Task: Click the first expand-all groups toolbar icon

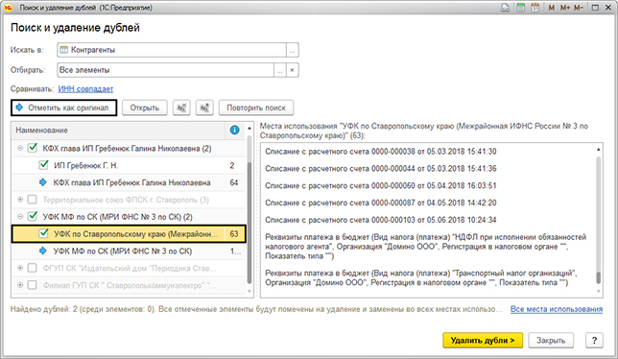Action: tap(181, 108)
